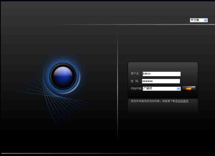215x156 pixels.
Task: Focus the 密码 password input field
Action: coord(165,81)
